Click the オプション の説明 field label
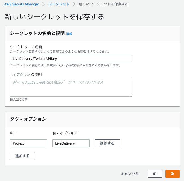Screen dimensions: 184x181 click(26, 75)
